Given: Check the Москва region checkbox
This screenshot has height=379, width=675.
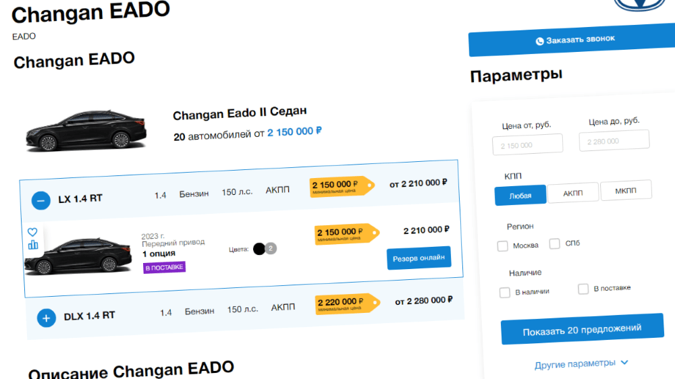Looking at the screenshot, I should (503, 246).
